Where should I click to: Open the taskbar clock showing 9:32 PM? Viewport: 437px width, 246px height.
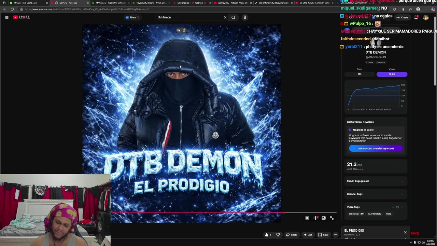point(430,243)
